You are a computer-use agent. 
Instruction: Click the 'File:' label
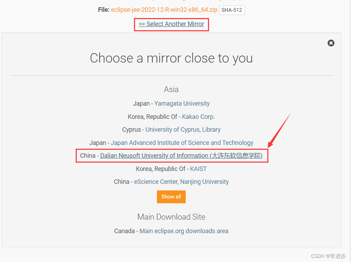[104, 10]
